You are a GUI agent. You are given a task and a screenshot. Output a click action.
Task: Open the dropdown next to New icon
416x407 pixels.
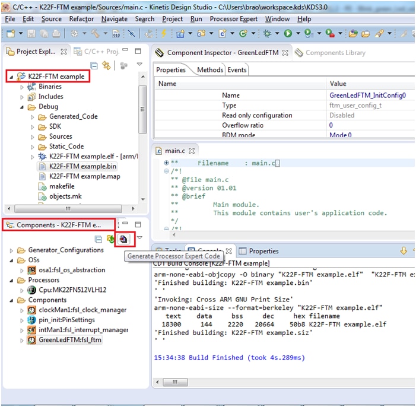point(21,34)
